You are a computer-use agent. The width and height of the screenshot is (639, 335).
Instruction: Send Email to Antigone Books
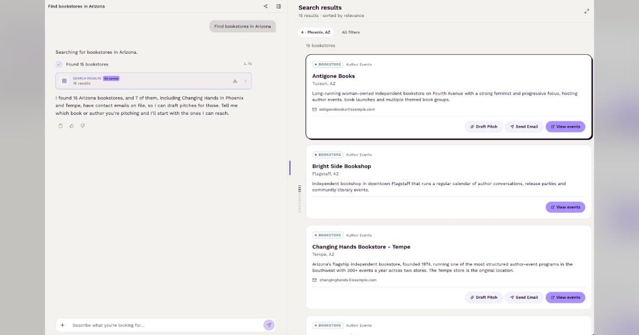[x=524, y=127]
